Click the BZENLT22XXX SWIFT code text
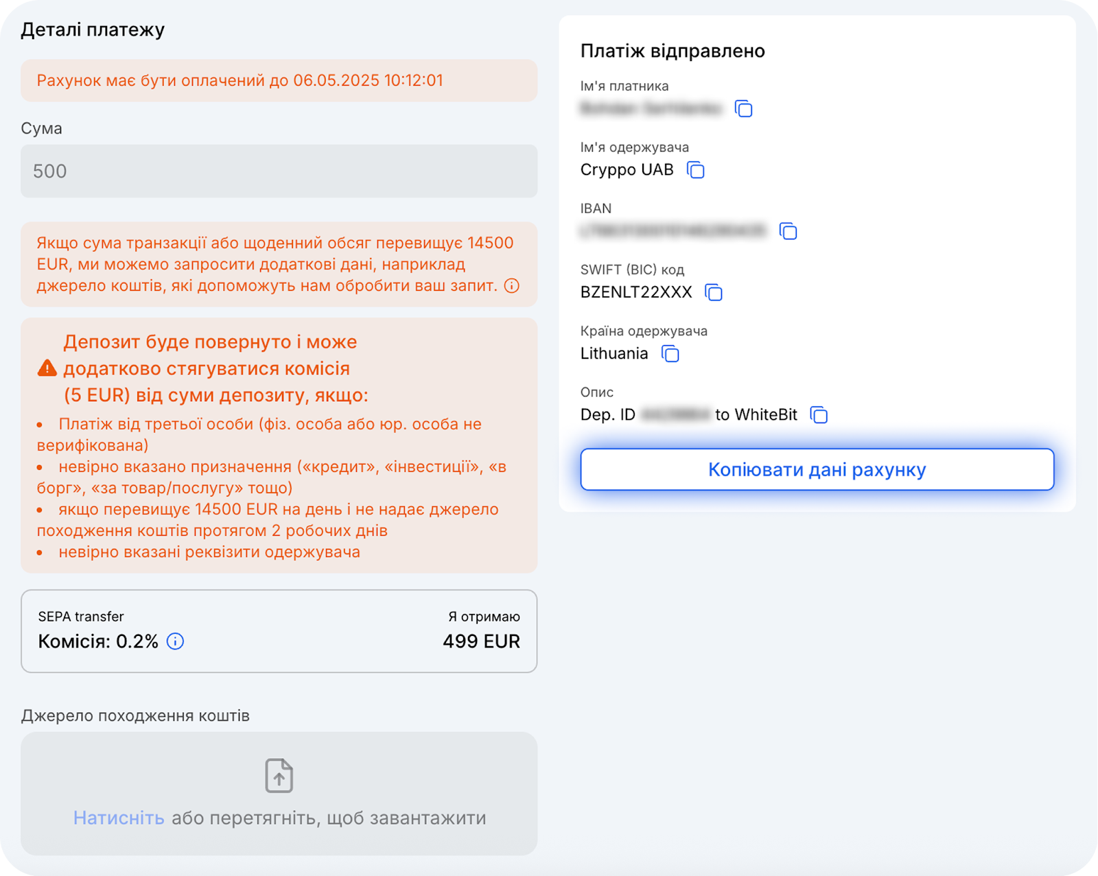Viewport: 1098px width, 876px height. (636, 292)
